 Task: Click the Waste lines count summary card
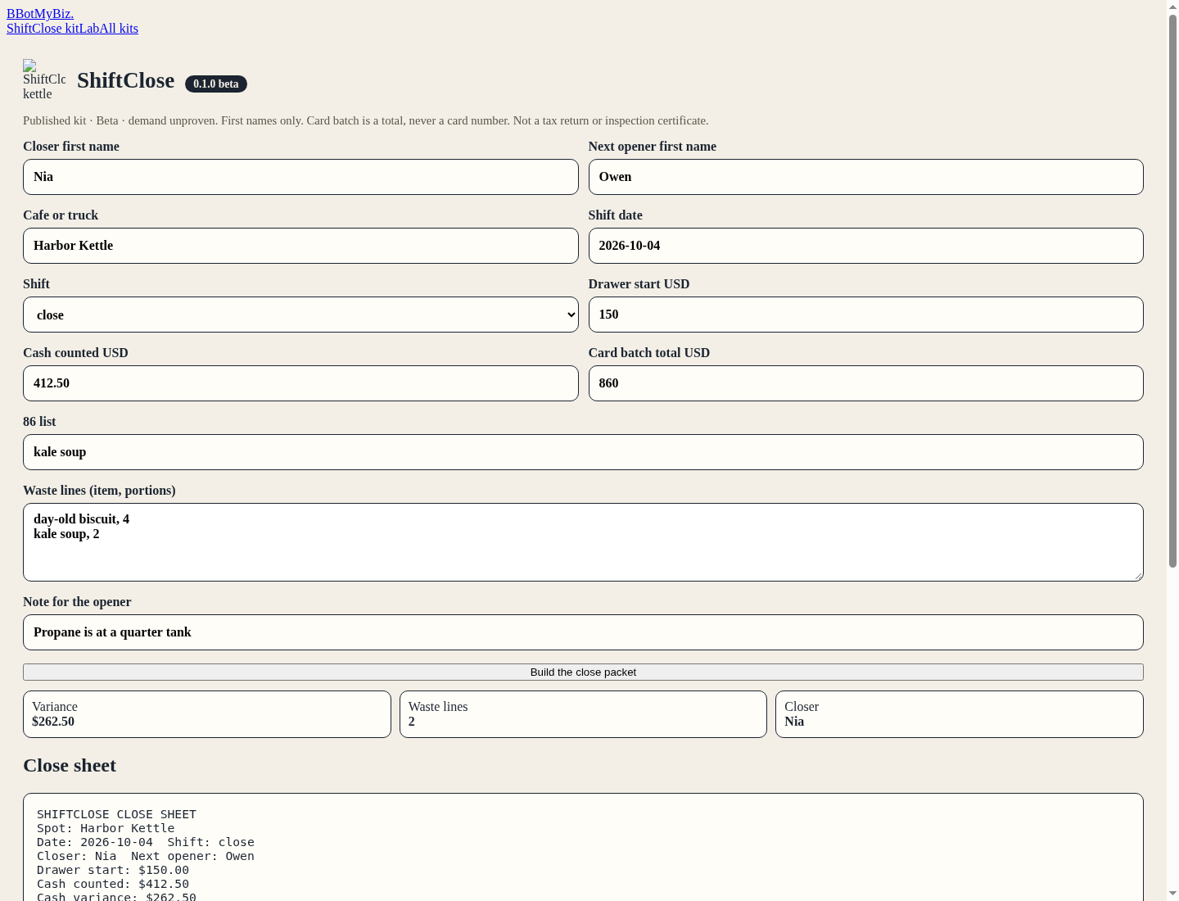pyautogui.click(x=583, y=714)
